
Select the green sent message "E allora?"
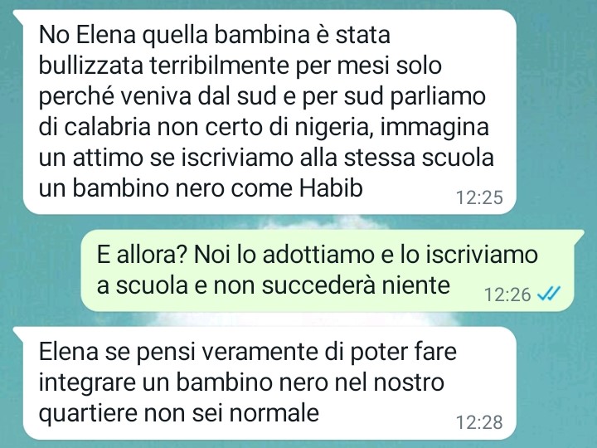click(327, 270)
